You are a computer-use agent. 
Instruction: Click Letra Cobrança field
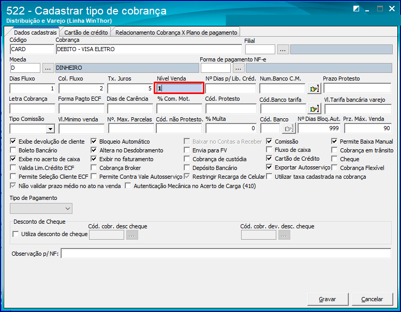[32, 109]
